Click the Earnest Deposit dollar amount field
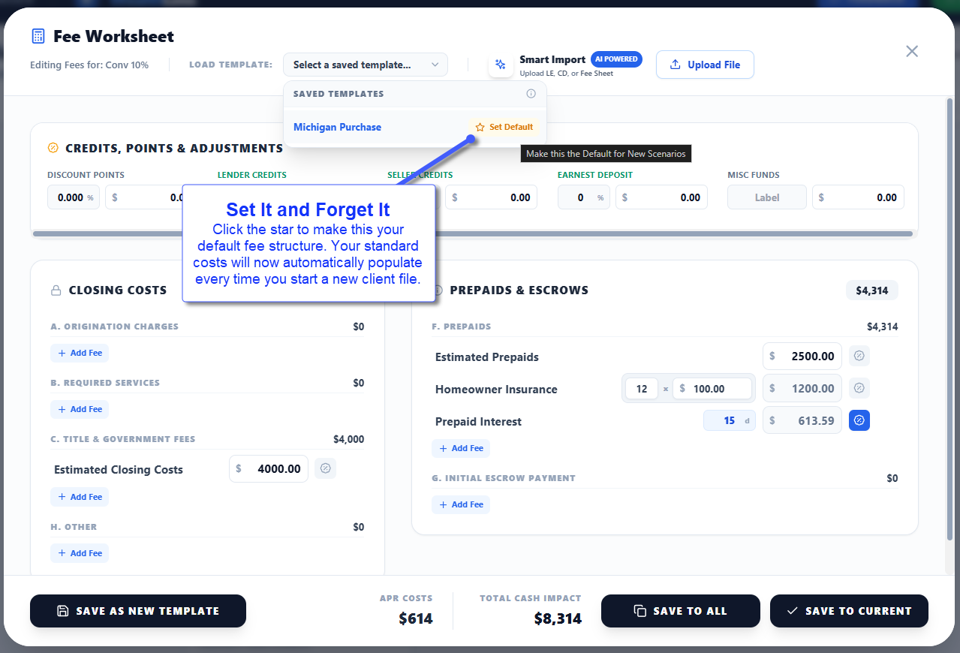 [x=661, y=197]
